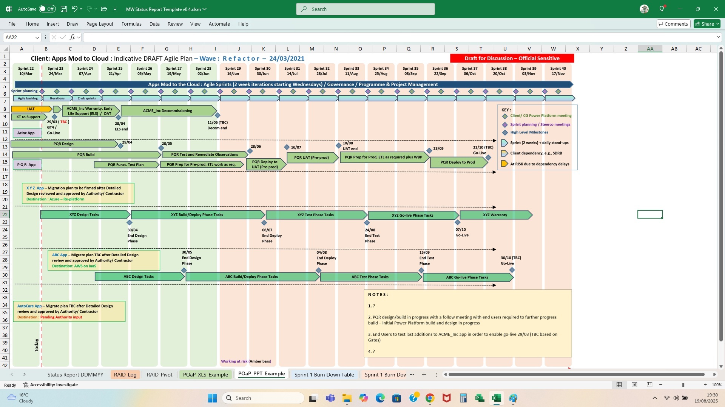
Task: Open Microsoft Teams from the taskbar
Action: 330,398
